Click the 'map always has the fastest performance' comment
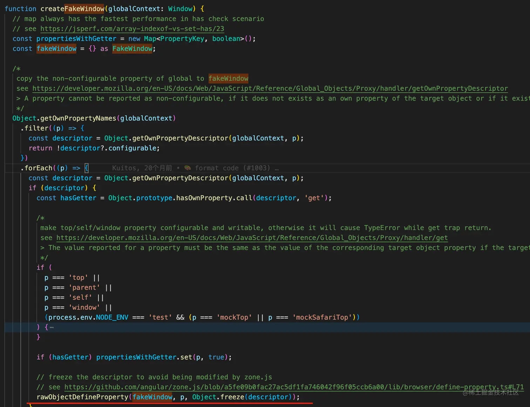Viewport: 530px width, 407px height. tap(138, 19)
